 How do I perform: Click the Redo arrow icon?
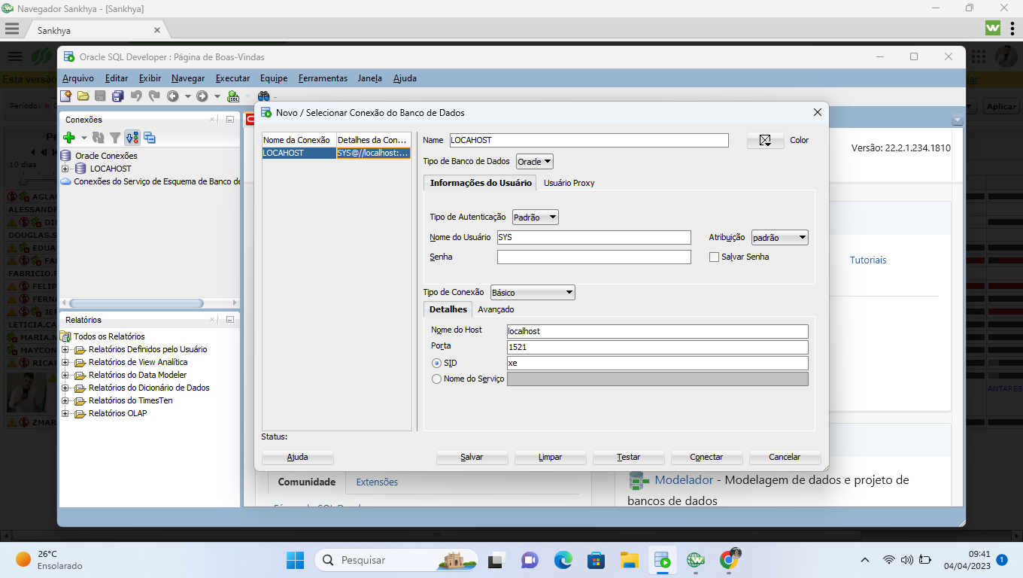point(154,96)
